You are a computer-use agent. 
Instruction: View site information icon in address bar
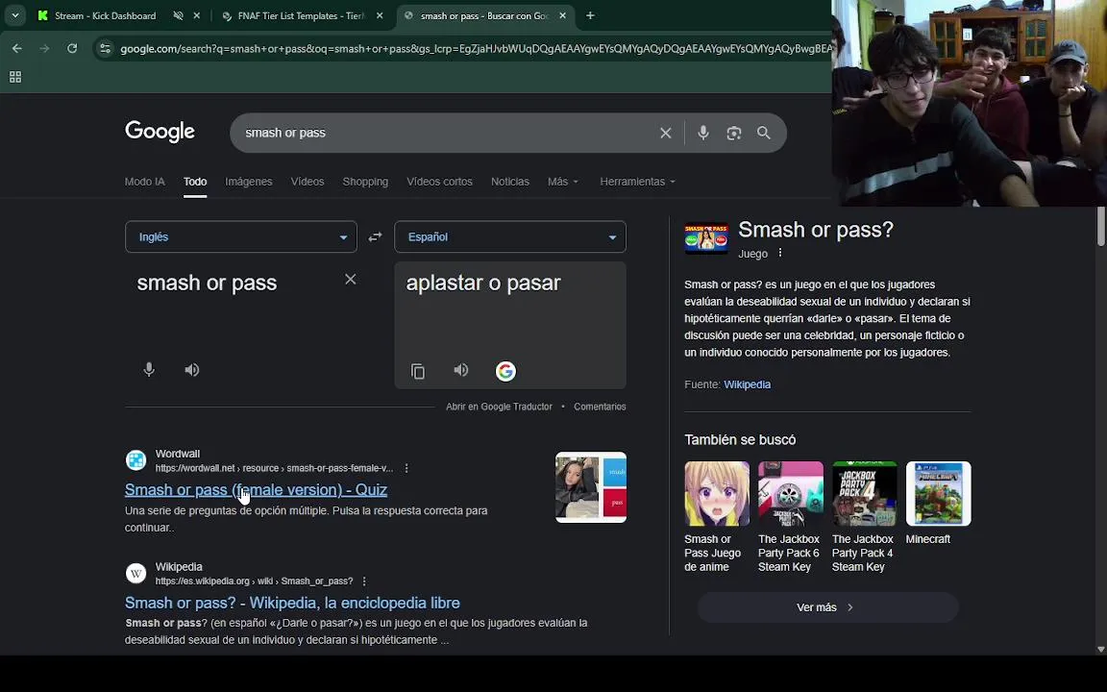(105, 48)
